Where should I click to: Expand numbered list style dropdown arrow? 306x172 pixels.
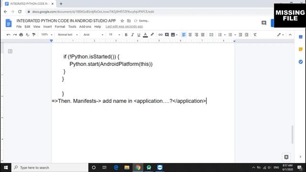(x=225, y=35)
